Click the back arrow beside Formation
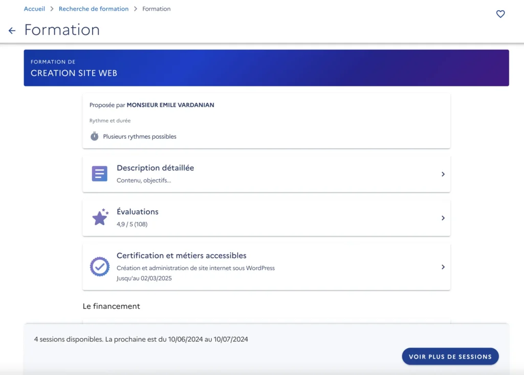This screenshot has width=524, height=375. pyautogui.click(x=12, y=31)
